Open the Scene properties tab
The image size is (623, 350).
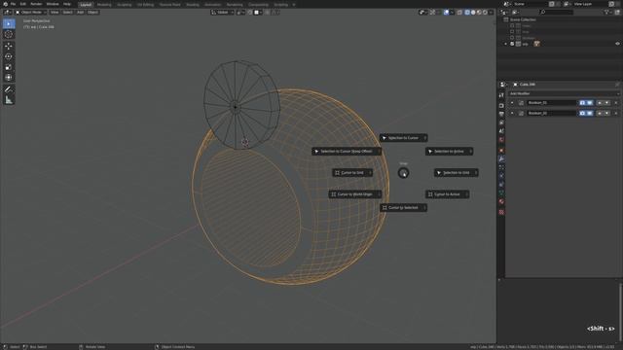coord(501,131)
